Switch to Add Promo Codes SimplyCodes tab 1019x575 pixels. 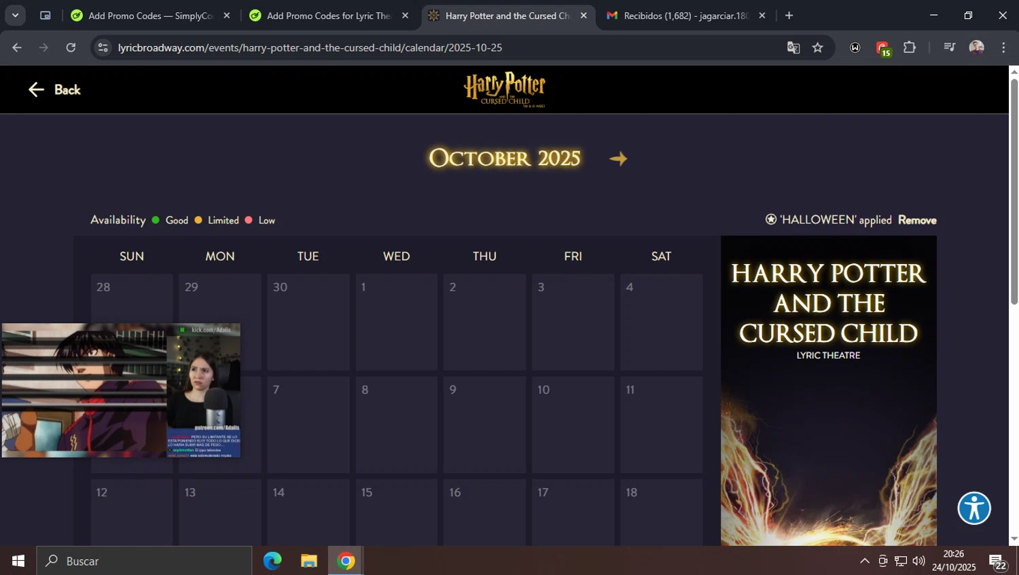pos(151,16)
